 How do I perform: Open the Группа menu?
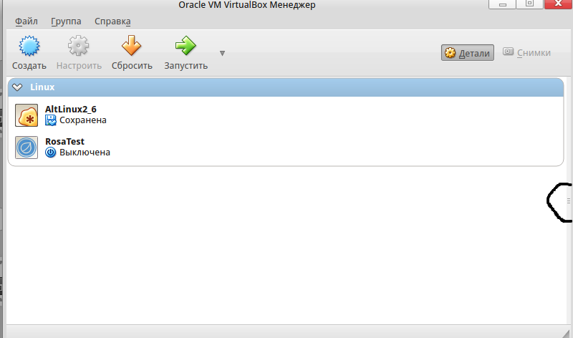[x=66, y=21]
